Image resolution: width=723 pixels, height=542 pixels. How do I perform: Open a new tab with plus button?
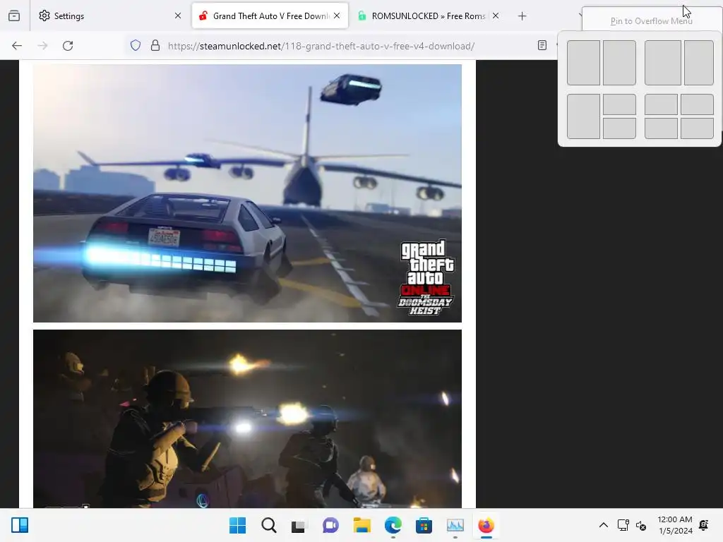(x=522, y=16)
